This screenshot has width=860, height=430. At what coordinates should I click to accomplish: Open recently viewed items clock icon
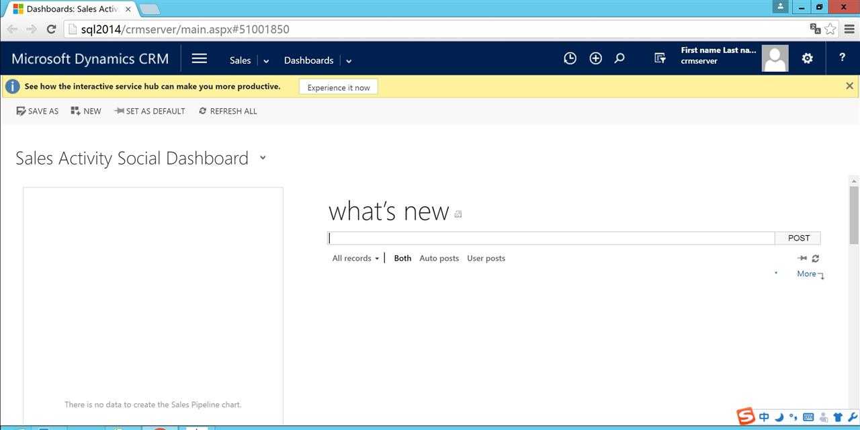570,58
